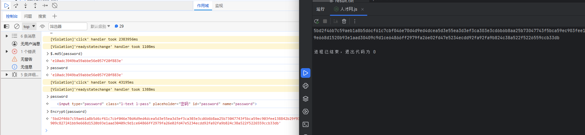The width and height of the screenshot is (585, 135).
Task: Toggle deactivate breakpoints
Action: (x=55, y=5)
